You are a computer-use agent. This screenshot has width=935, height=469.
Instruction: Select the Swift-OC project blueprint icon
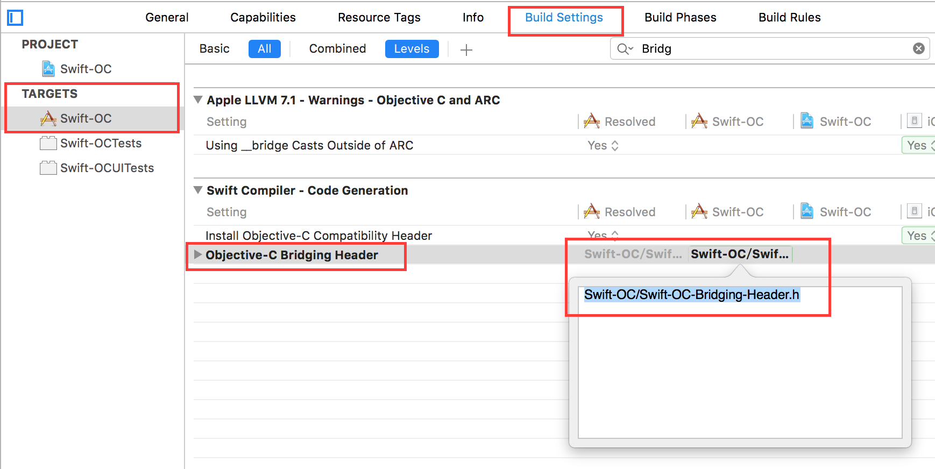[x=48, y=69]
